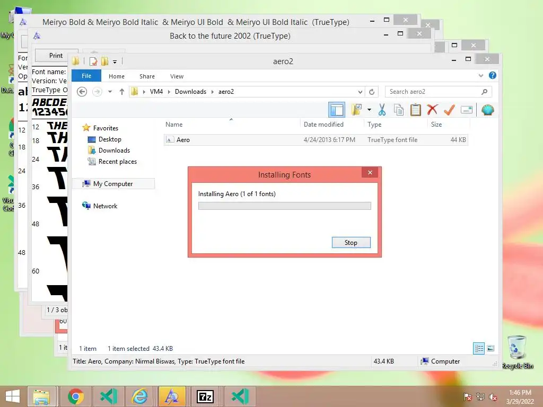Click the Cut scissors icon
This screenshot has height=407, width=543.
click(x=382, y=110)
